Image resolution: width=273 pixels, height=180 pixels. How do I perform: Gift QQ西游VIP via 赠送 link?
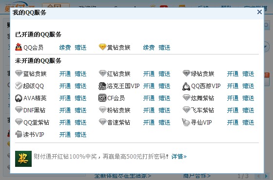[248, 86]
